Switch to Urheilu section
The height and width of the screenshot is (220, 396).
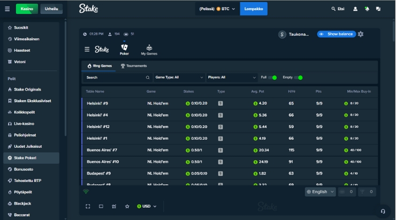pyautogui.click(x=51, y=9)
